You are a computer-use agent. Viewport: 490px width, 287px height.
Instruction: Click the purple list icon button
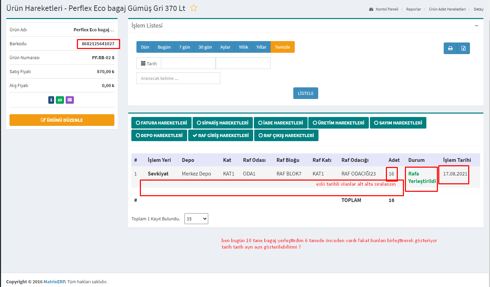click(70, 100)
